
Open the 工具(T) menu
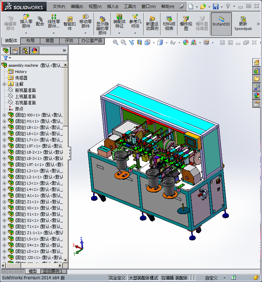click(x=130, y=7)
